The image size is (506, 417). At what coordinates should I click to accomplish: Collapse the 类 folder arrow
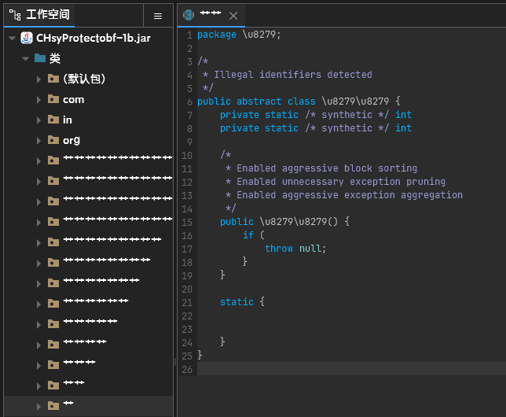[x=25, y=58]
